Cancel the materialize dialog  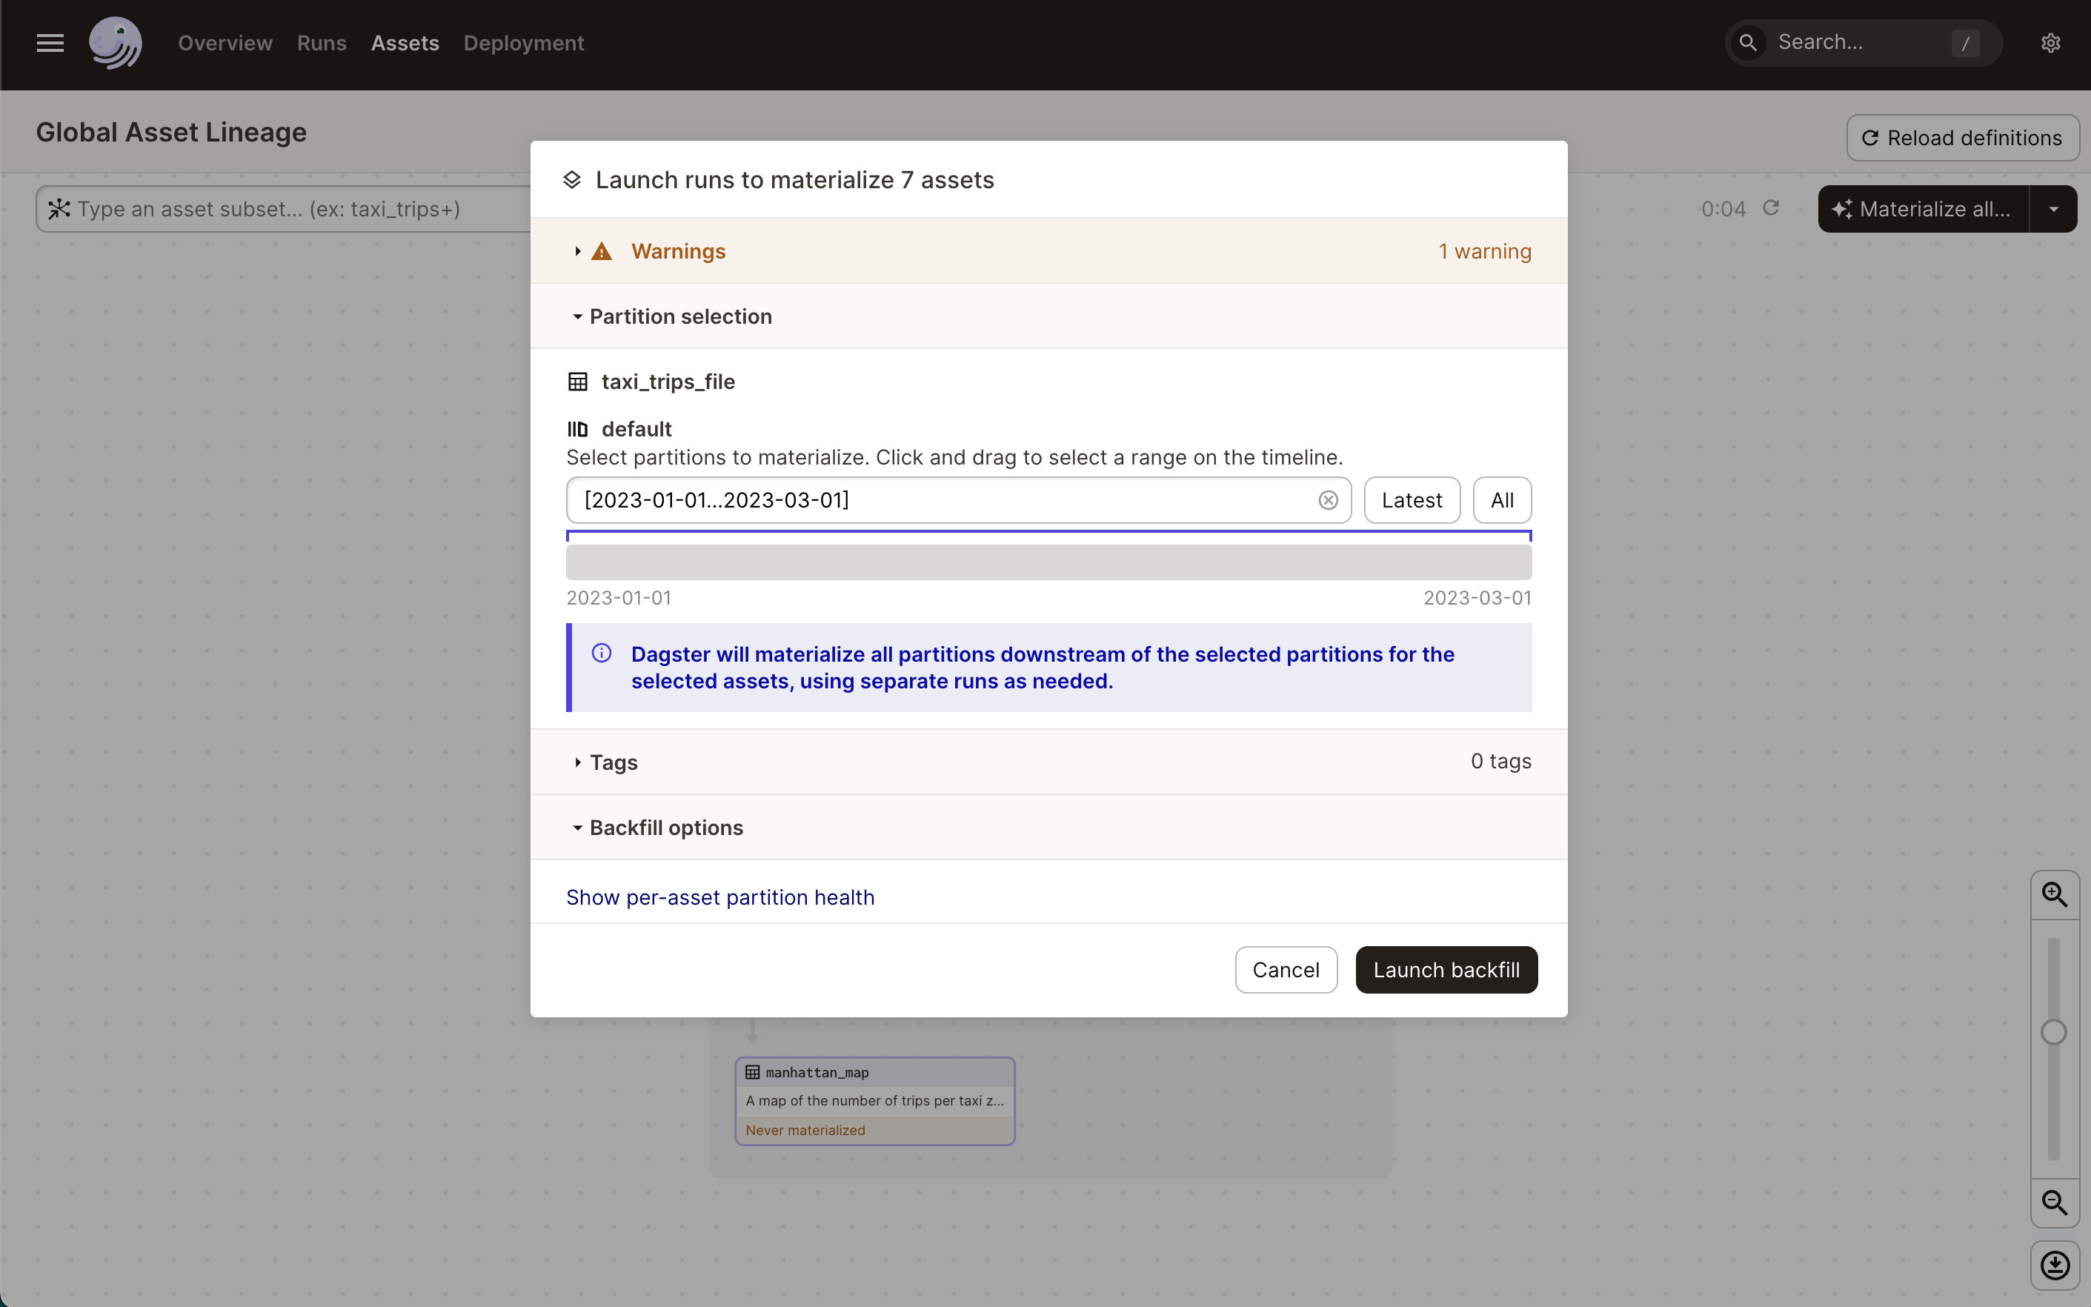pos(1286,970)
